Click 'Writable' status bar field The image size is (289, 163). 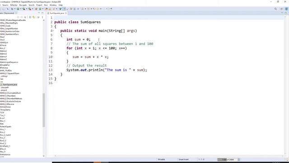click(x=161, y=159)
